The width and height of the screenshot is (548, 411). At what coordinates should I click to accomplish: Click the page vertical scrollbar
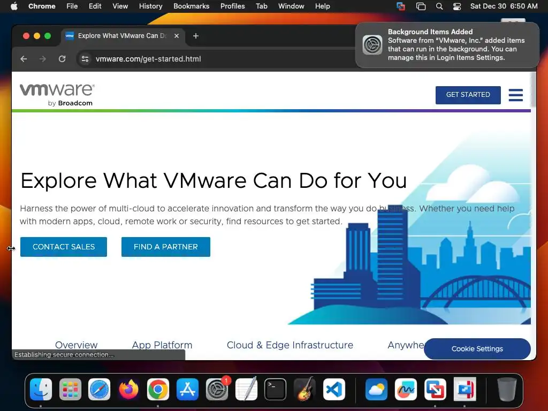tap(534, 89)
